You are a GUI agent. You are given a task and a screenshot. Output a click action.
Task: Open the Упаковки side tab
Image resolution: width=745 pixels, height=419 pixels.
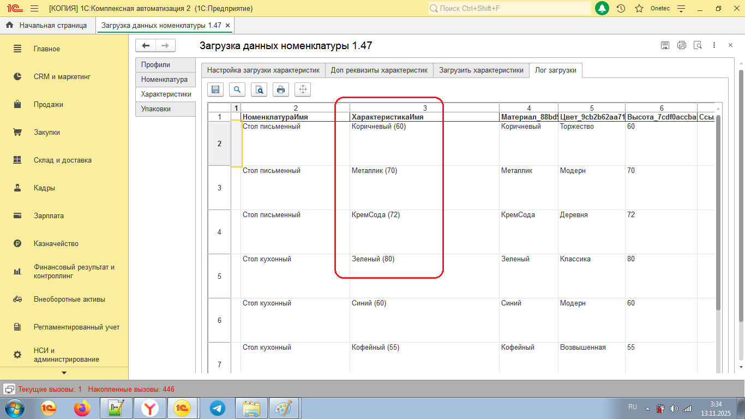point(165,109)
